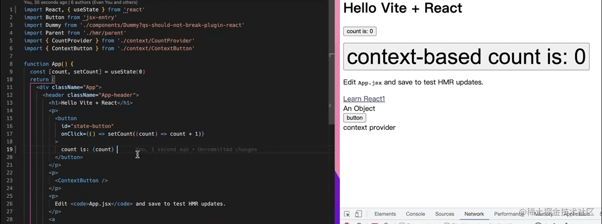The image size is (602, 224).
Task: Click the editor's vertical scrollbar
Action: coord(333,94)
